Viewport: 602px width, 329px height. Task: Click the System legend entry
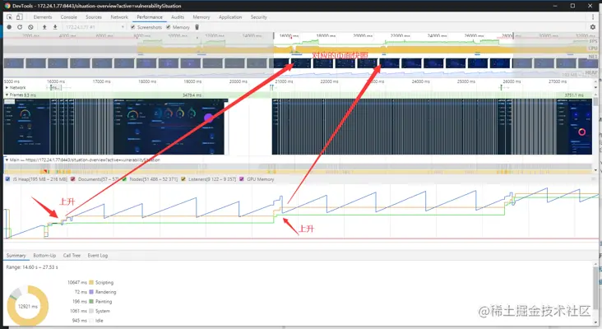coord(103,311)
